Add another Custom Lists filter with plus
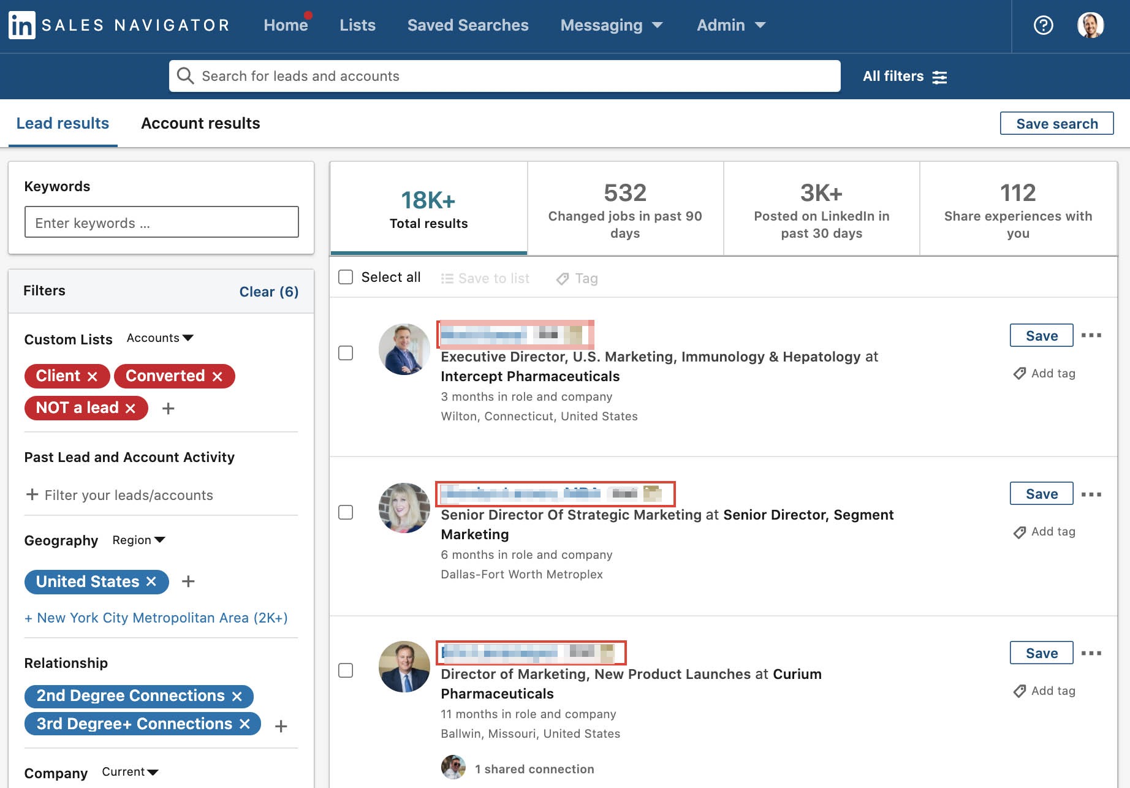The width and height of the screenshot is (1130, 788). coord(169,408)
